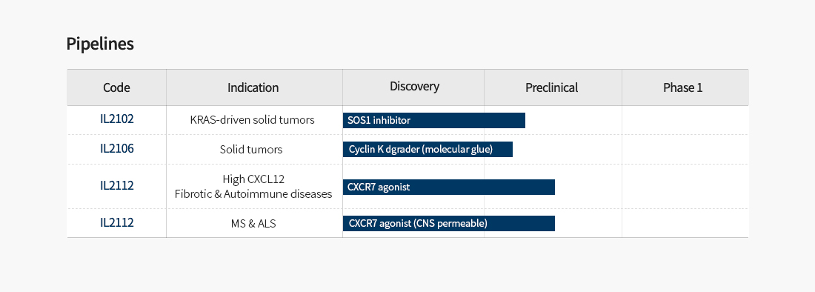Select High CXCL12 indication text
This screenshot has height=292, width=815.
tap(253, 179)
